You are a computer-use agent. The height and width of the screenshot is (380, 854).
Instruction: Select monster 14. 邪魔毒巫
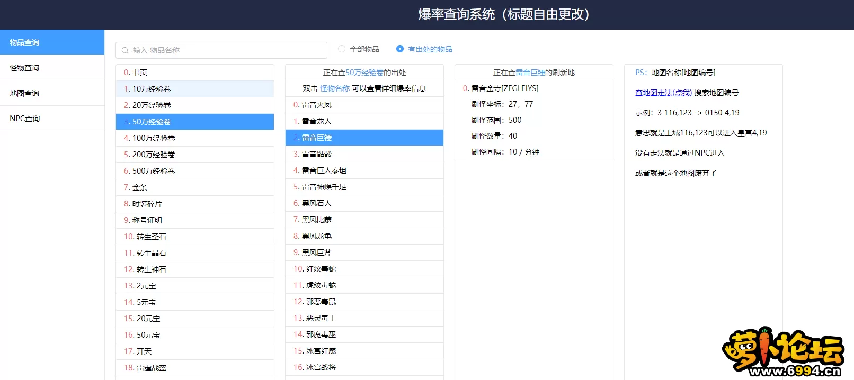[364, 334]
